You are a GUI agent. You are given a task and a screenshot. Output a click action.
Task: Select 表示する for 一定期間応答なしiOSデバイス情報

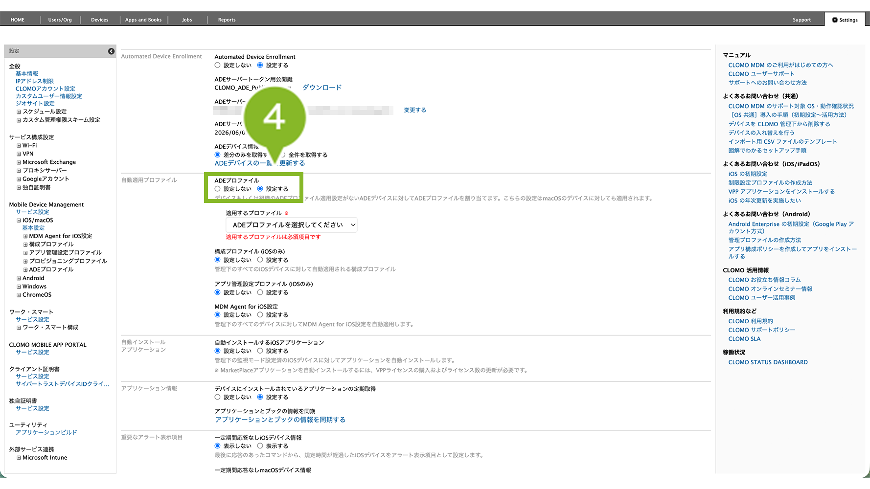point(260,445)
